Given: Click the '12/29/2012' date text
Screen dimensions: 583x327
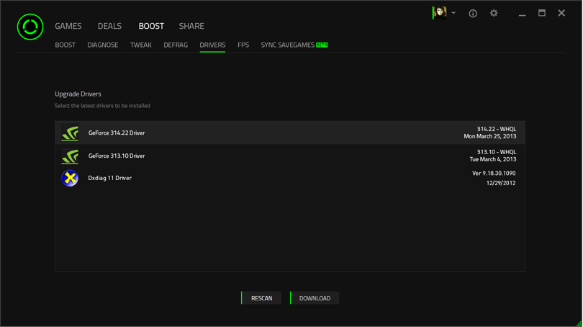Looking at the screenshot, I should [501, 183].
